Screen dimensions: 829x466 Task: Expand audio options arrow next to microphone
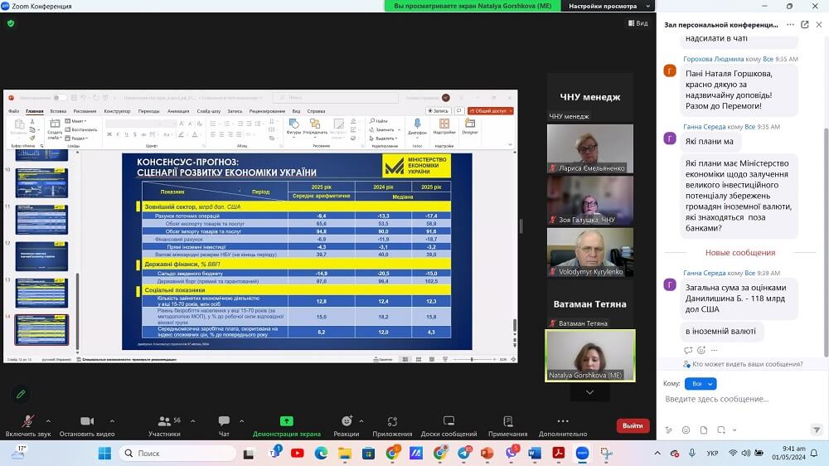click(48, 421)
